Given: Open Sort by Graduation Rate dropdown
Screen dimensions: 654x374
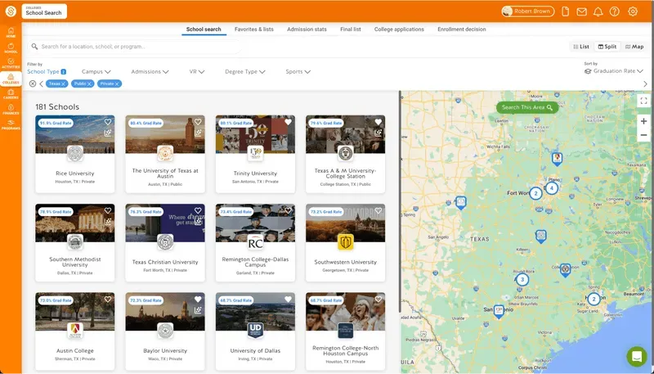Looking at the screenshot, I should tap(614, 71).
